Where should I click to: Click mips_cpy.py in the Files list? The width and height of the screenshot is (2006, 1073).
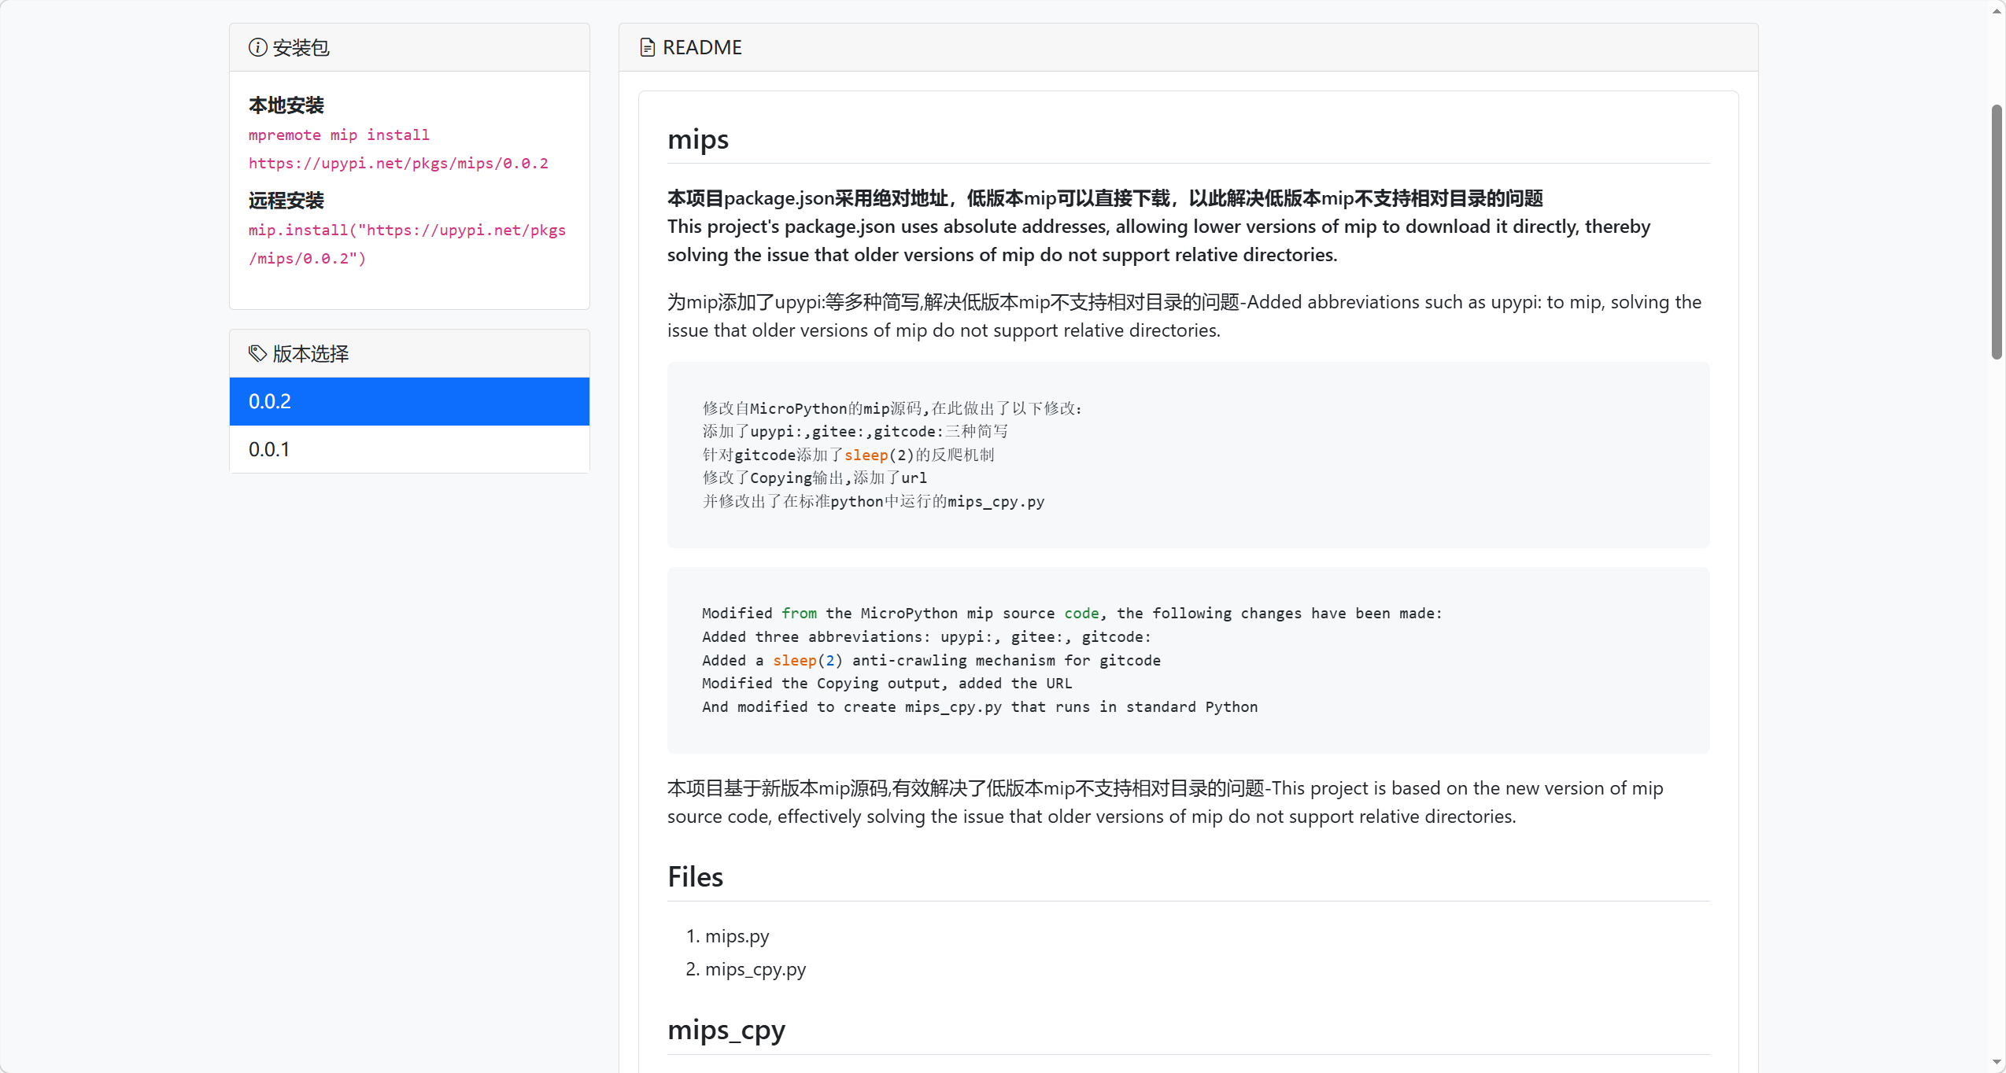coord(755,969)
